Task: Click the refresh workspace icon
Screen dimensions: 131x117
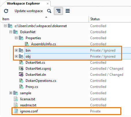Action: tap(6, 11)
